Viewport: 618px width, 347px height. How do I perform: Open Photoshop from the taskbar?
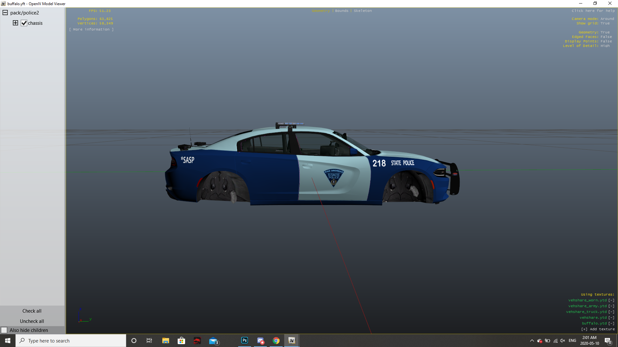pyautogui.click(x=245, y=341)
